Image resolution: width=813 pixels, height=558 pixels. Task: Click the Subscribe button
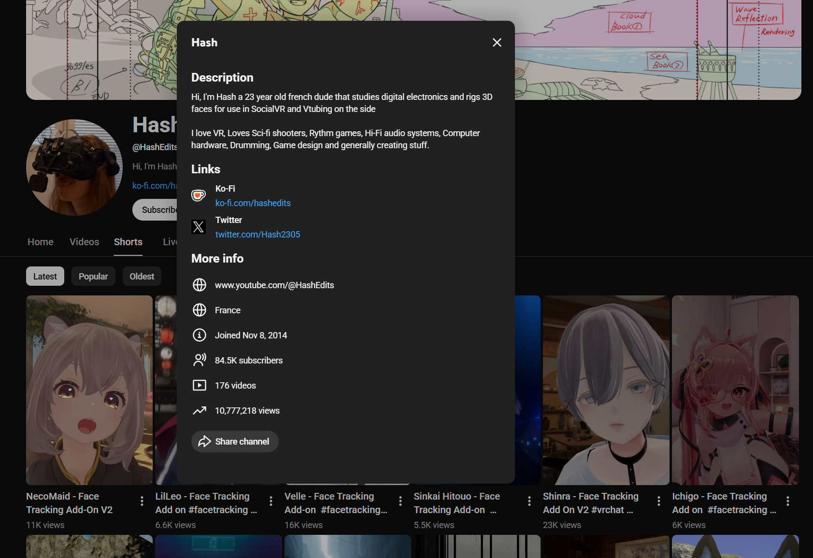[x=155, y=210]
